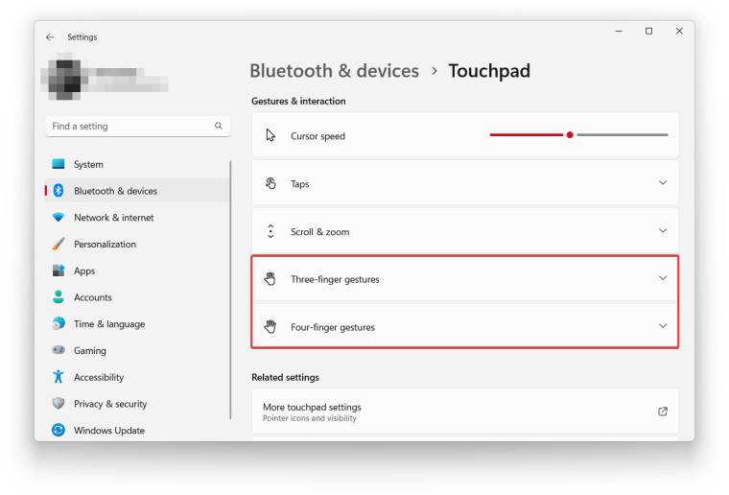
Task: Click the Find a setting search box
Action: tap(129, 126)
